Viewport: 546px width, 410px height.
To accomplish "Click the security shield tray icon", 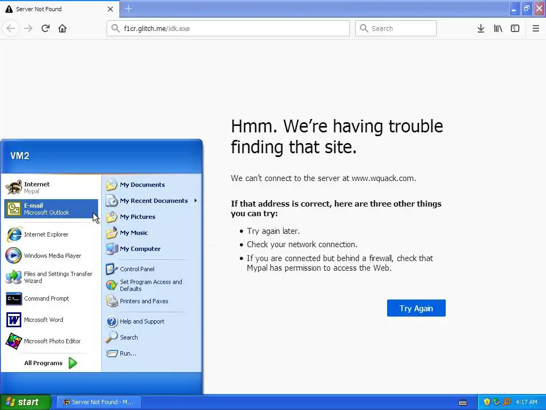I will pyautogui.click(x=487, y=402).
